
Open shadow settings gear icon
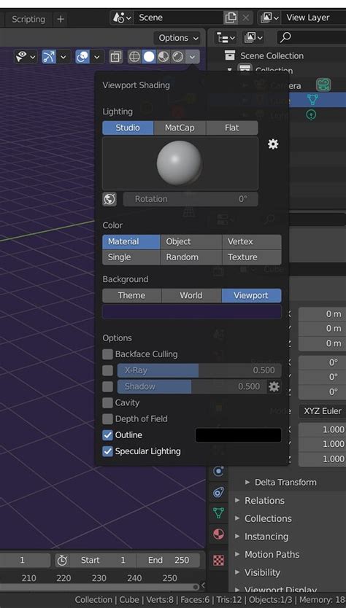tap(274, 386)
